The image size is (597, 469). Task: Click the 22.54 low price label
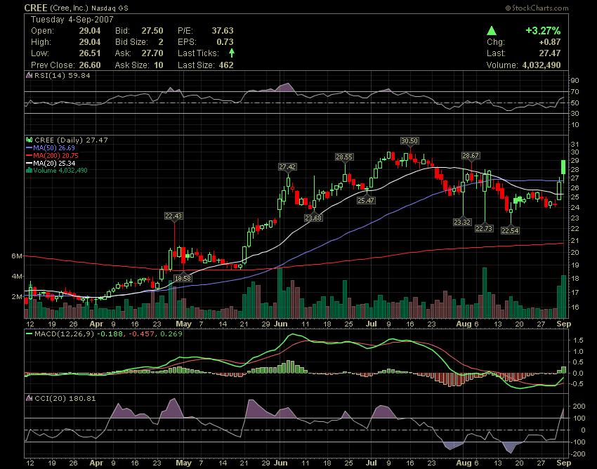[510, 230]
